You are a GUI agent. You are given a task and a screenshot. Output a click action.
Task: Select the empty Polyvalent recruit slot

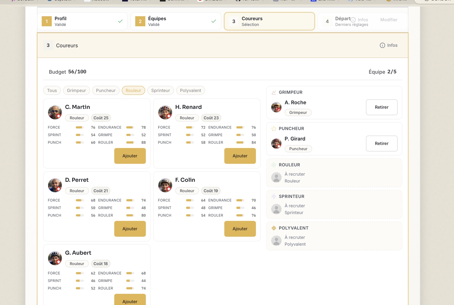pos(334,236)
